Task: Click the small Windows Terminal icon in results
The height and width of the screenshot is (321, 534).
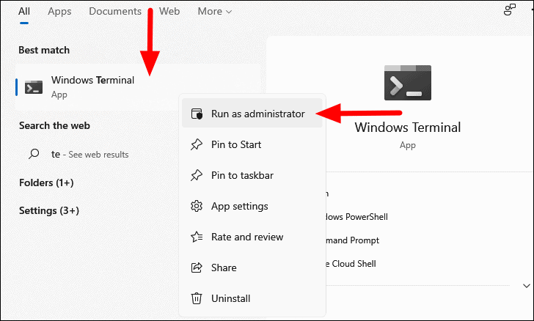Action: click(x=34, y=87)
